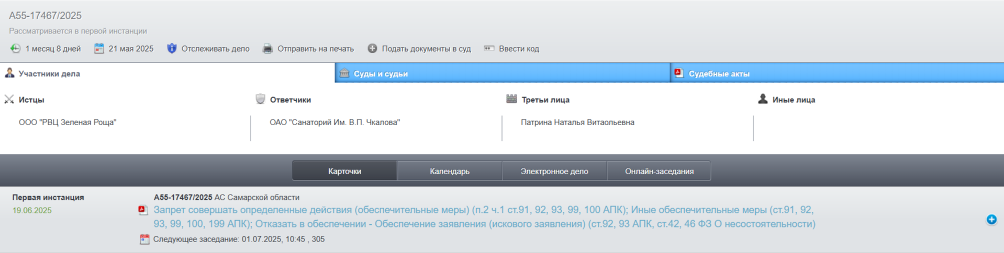Click the shield icon for Отслеживать дело
1004x253 pixels.
[172, 49]
